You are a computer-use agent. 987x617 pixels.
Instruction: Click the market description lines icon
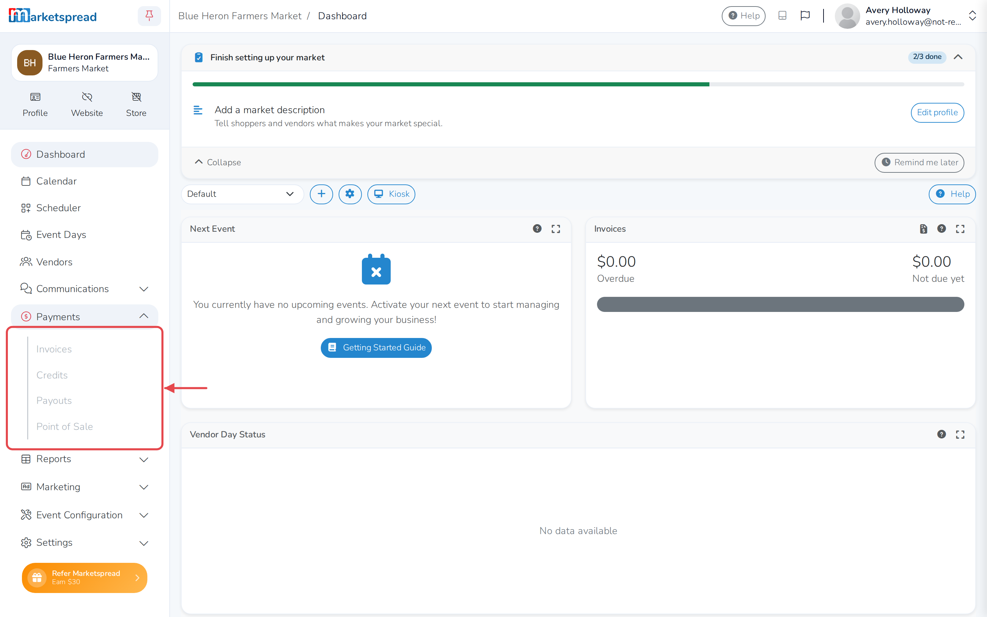198,110
